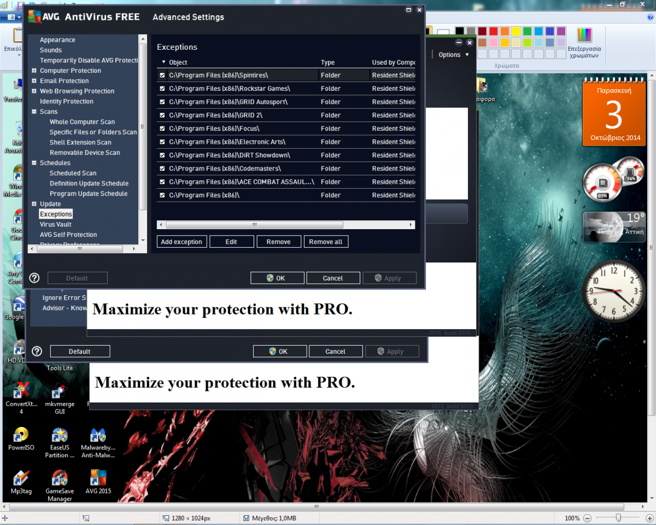Click the Type column header
The height and width of the screenshot is (525, 656).
(327, 62)
